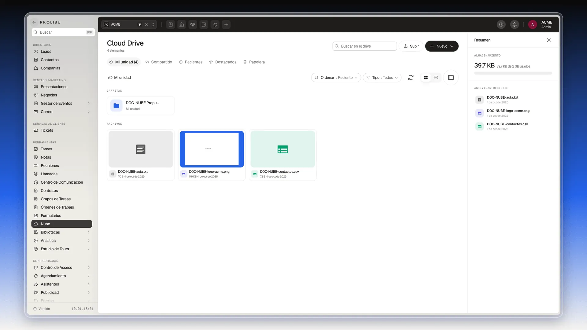Open the user avatar A menu
The image size is (587, 330).
(532, 24)
